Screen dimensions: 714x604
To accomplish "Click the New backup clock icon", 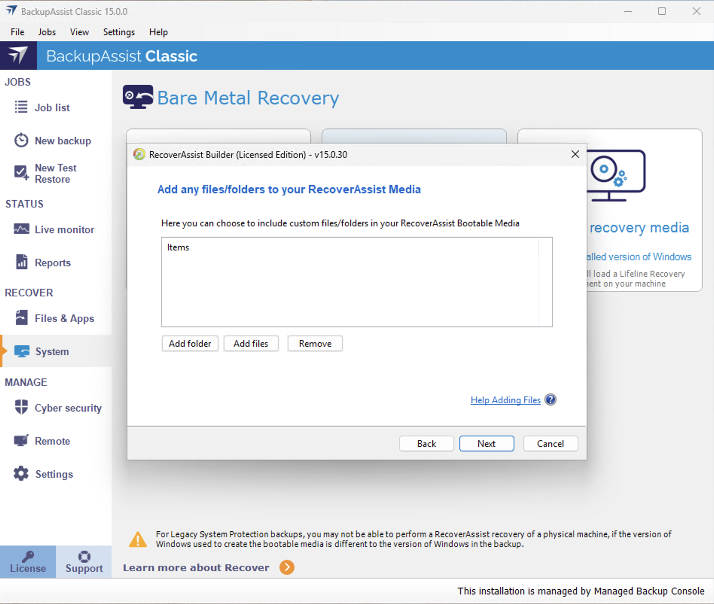I will click(21, 140).
